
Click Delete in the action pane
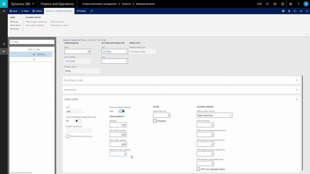[37, 11]
